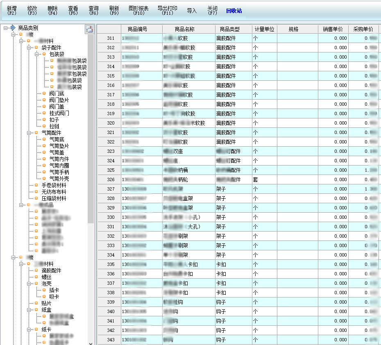Click the orange node icon beside 螺丝

[x=36, y=277]
